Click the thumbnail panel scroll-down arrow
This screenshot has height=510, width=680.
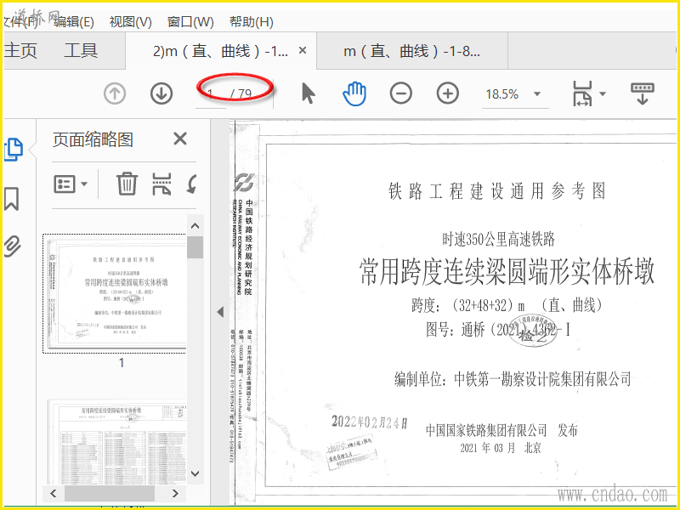tap(195, 473)
